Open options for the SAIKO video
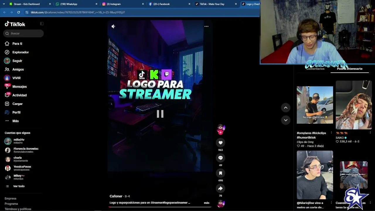The height and width of the screenshot is (211, 375). 370,133
